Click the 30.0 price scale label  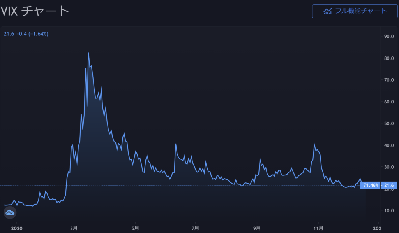390,167
